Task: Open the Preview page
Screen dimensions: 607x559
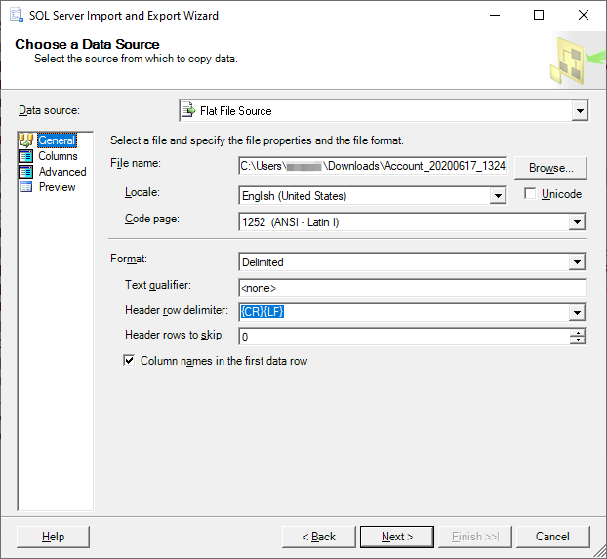Action: coord(57,187)
